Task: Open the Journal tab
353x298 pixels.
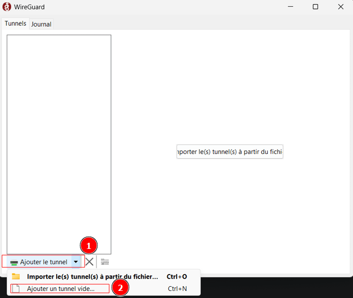Action: 41,24
